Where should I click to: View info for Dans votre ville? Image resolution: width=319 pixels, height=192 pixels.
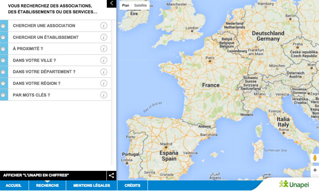(104, 60)
